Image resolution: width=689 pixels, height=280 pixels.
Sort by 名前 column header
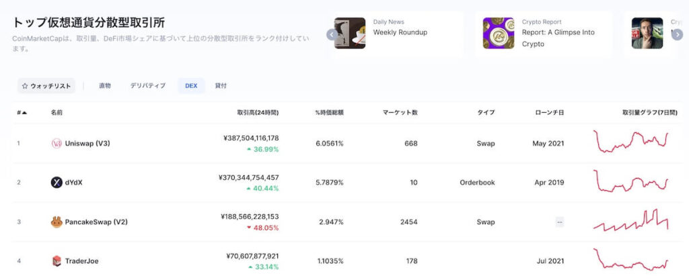[x=57, y=113]
